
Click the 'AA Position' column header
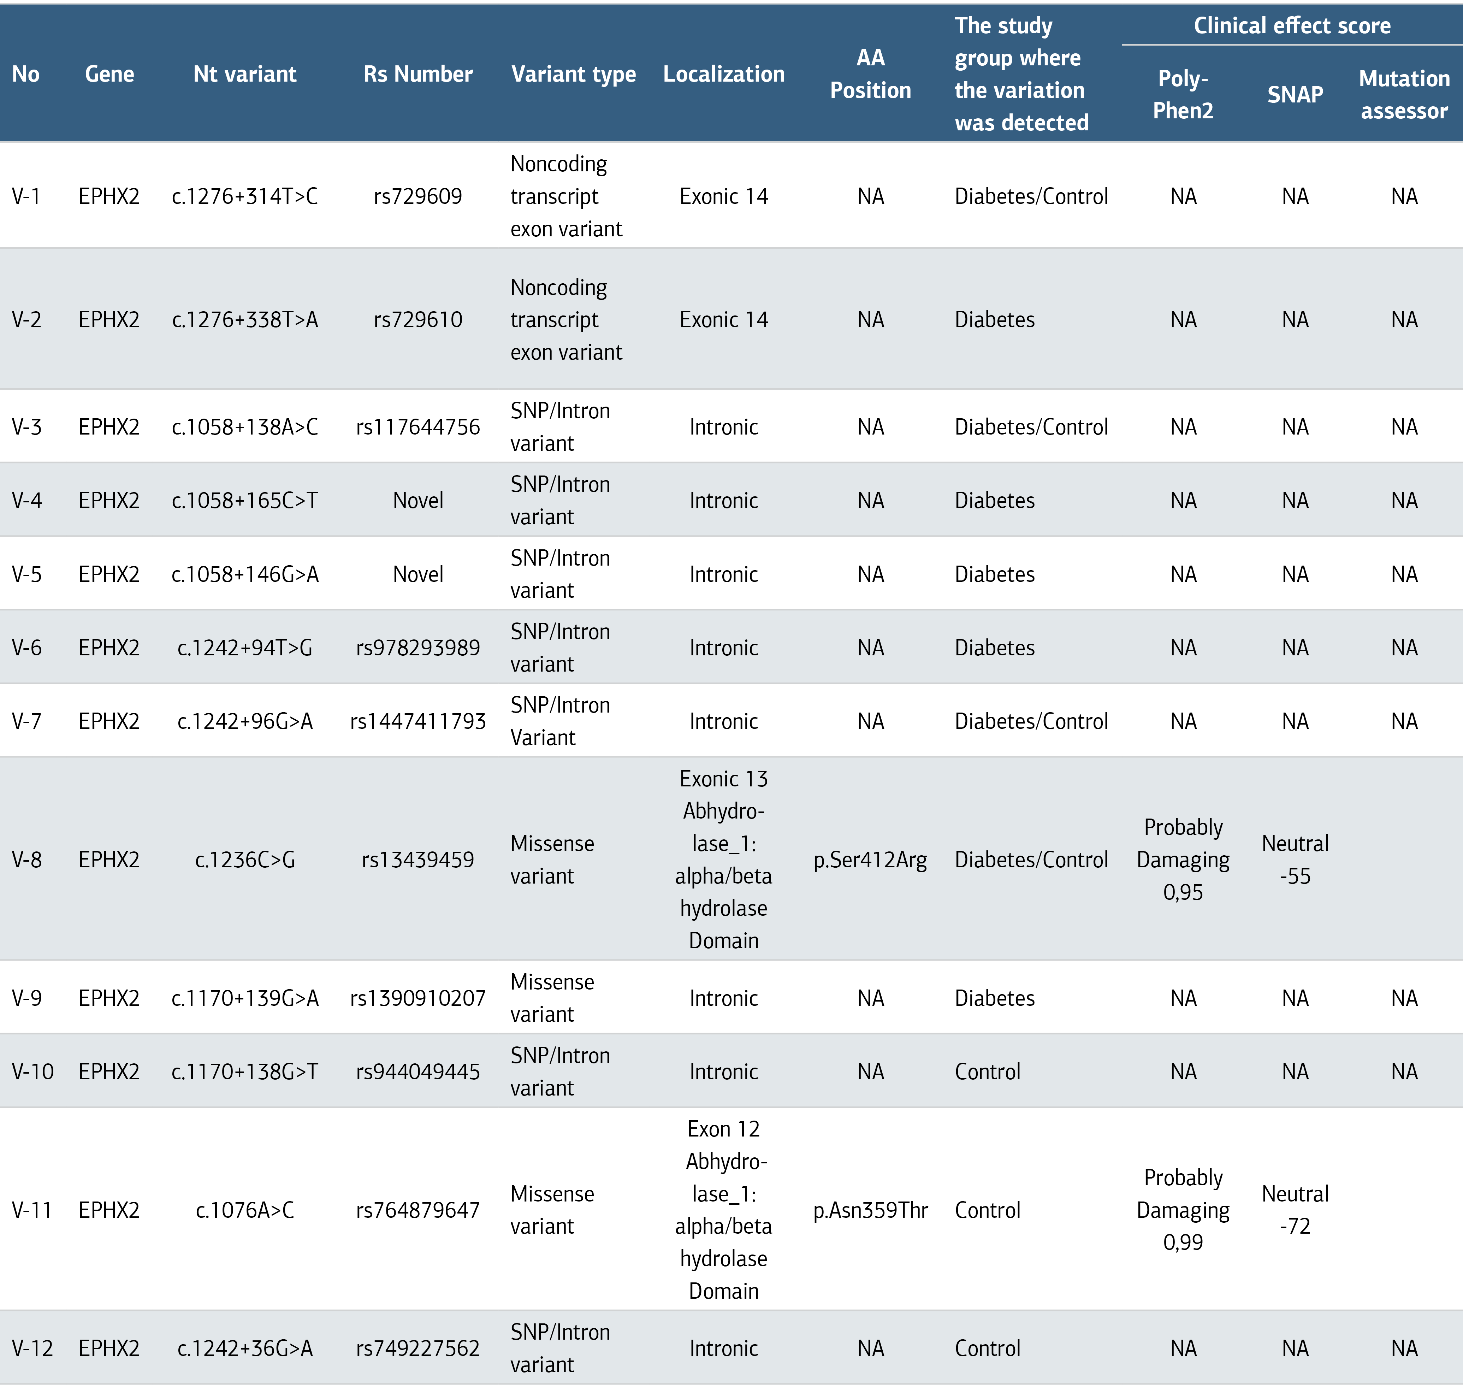pos(870,74)
